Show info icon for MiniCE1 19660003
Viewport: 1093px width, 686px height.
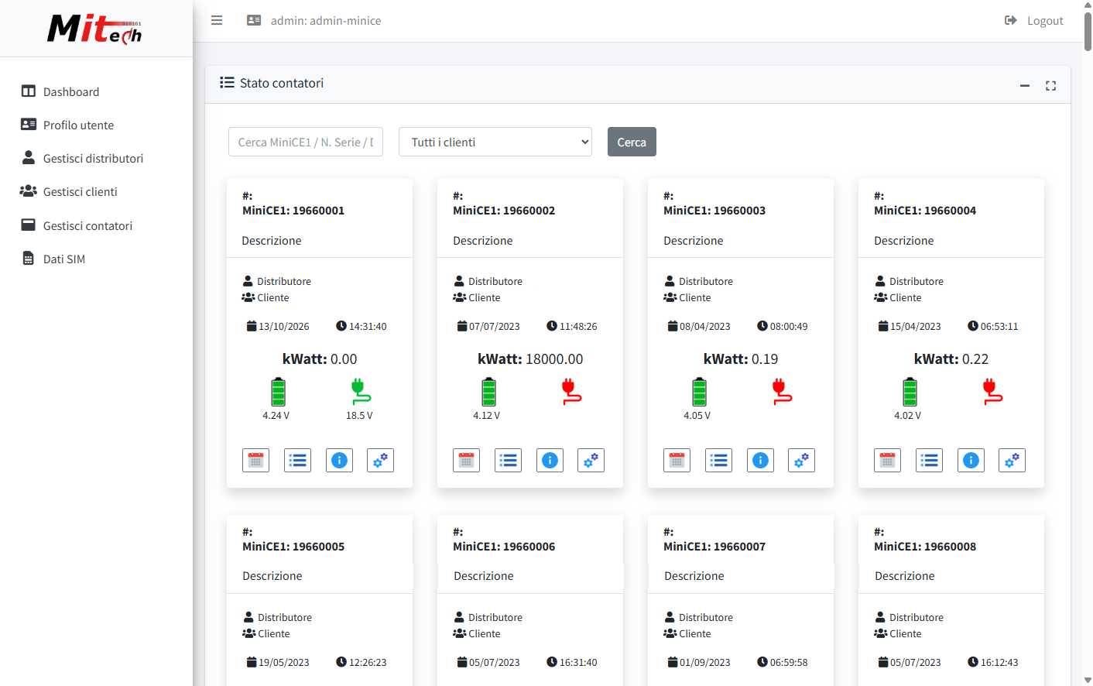click(x=760, y=460)
